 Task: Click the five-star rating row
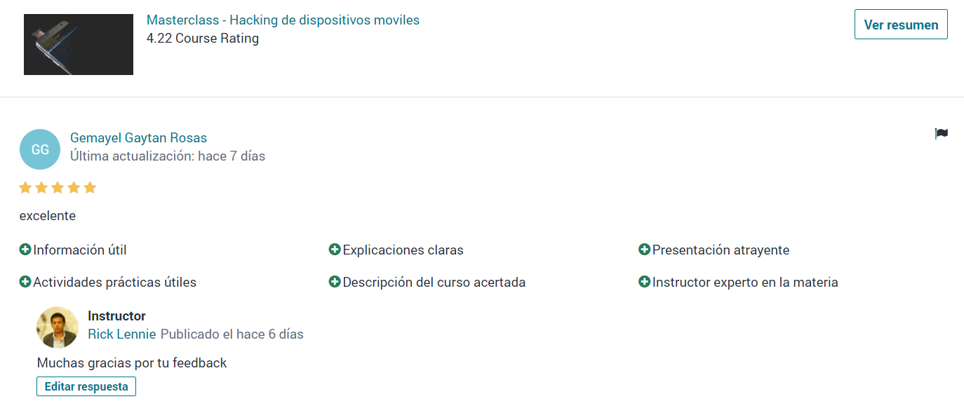pyautogui.click(x=58, y=188)
